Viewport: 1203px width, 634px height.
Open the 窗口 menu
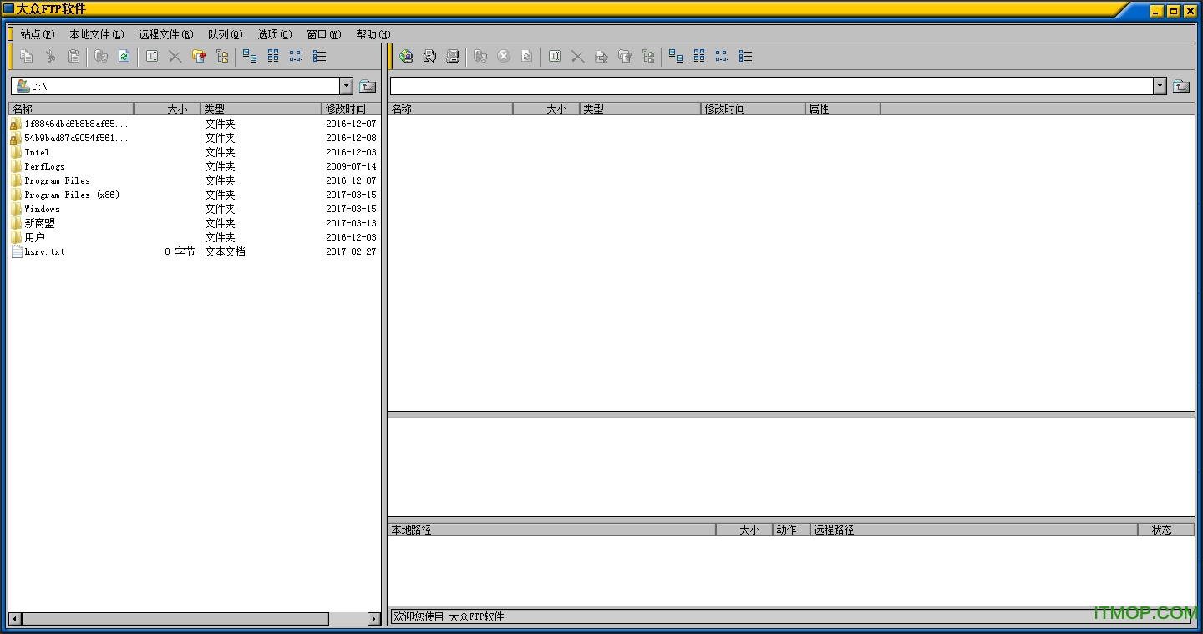pos(323,34)
